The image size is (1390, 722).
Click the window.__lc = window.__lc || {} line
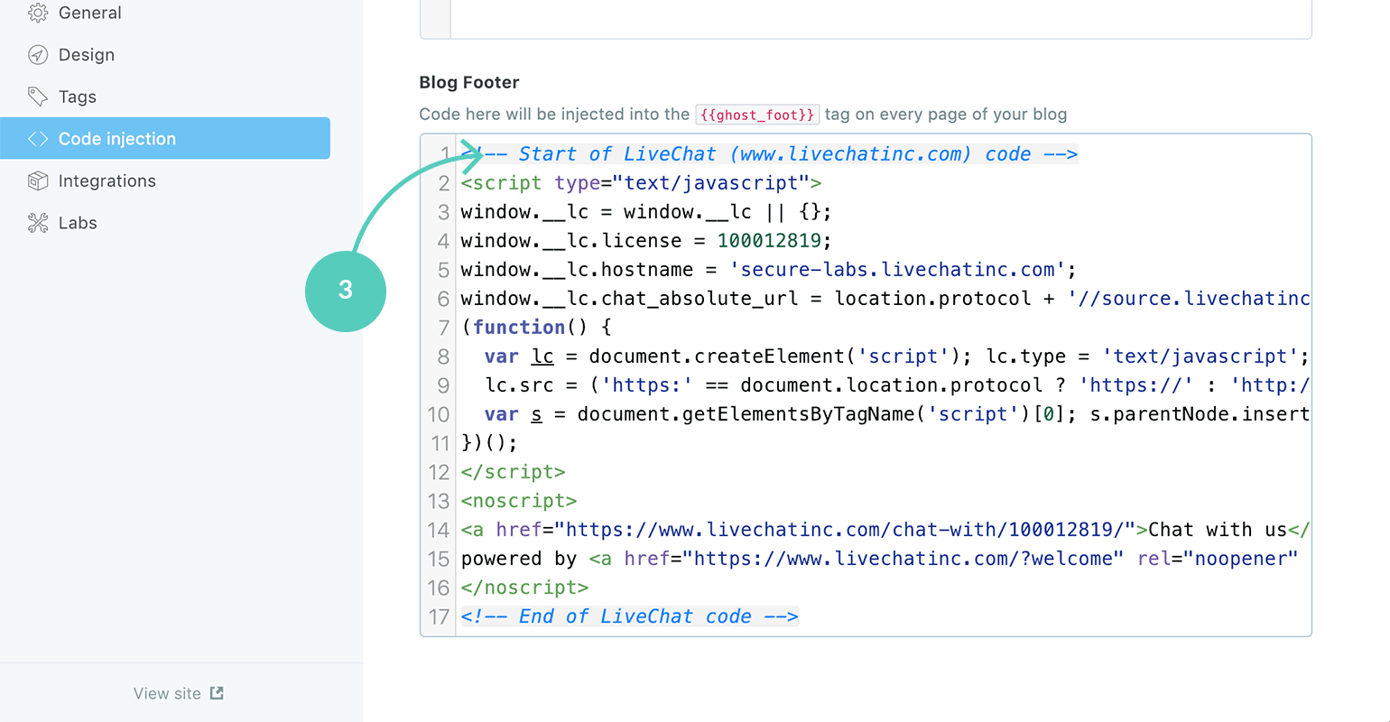click(646, 212)
